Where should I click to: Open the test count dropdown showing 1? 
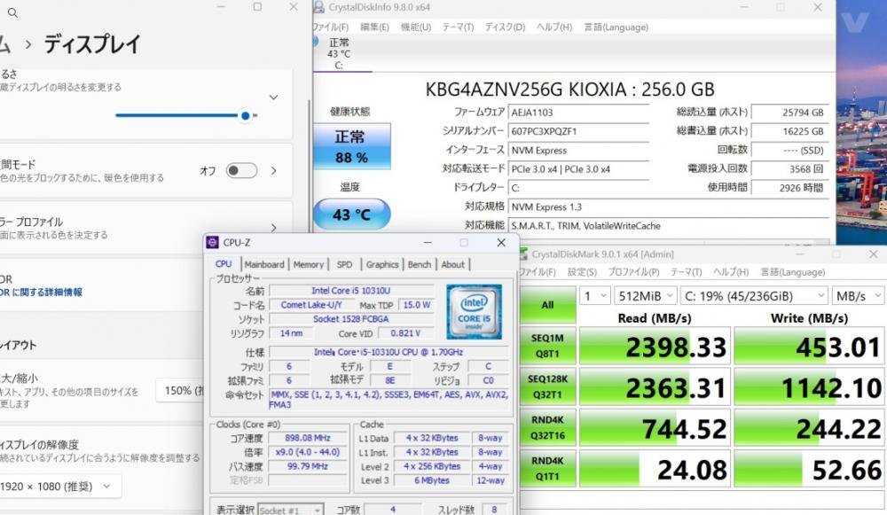595,296
